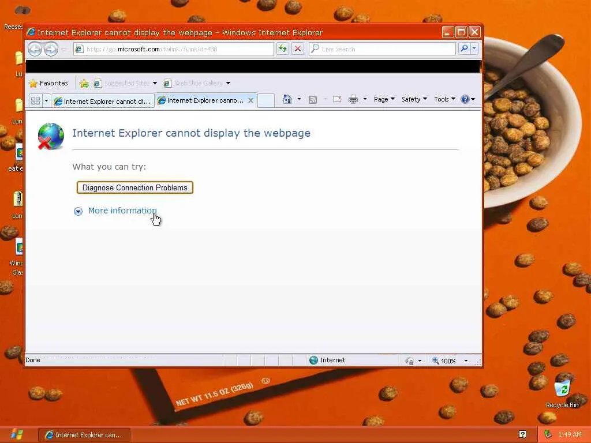Image resolution: width=591 pixels, height=443 pixels.
Task: Click the Quick Tabs grid icon
Action: [x=35, y=100]
